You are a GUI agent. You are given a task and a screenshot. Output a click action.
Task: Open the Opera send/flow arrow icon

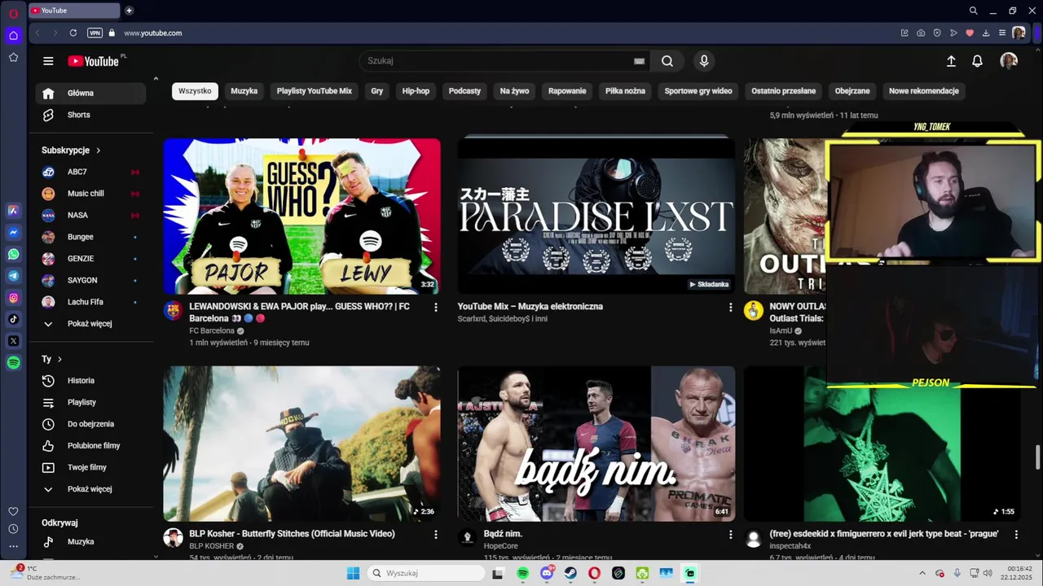[x=953, y=33]
